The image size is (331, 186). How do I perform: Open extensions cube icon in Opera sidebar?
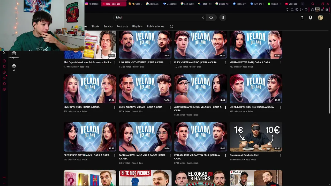[x=4, y=84]
